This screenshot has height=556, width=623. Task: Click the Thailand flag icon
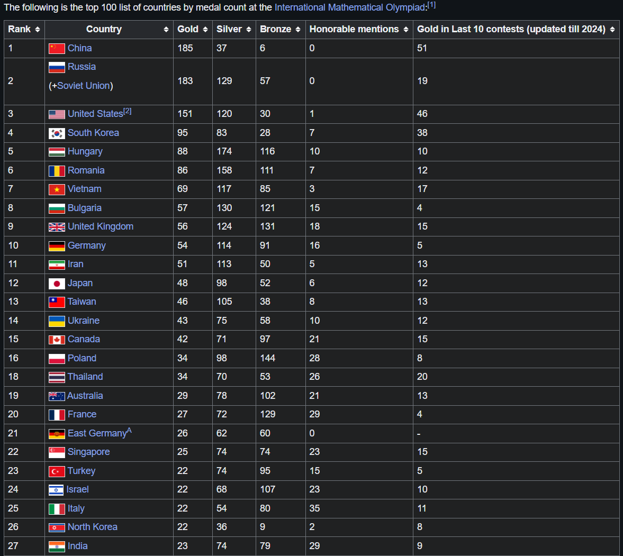point(57,378)
